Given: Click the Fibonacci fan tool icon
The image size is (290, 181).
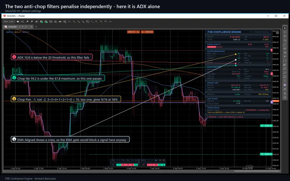Looking at the screenshot, I should coord(285,65).
